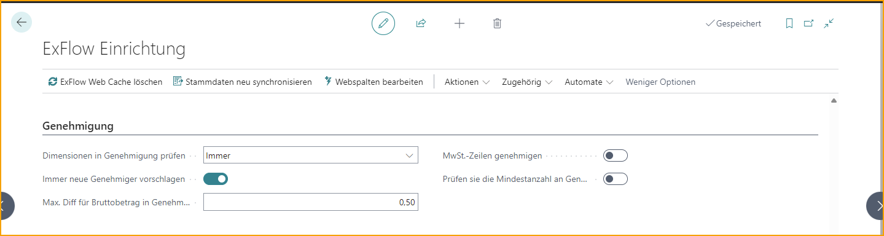Click Webspalten bearbeiten
This screenshot has height=236, width=884.
point(374,82)
